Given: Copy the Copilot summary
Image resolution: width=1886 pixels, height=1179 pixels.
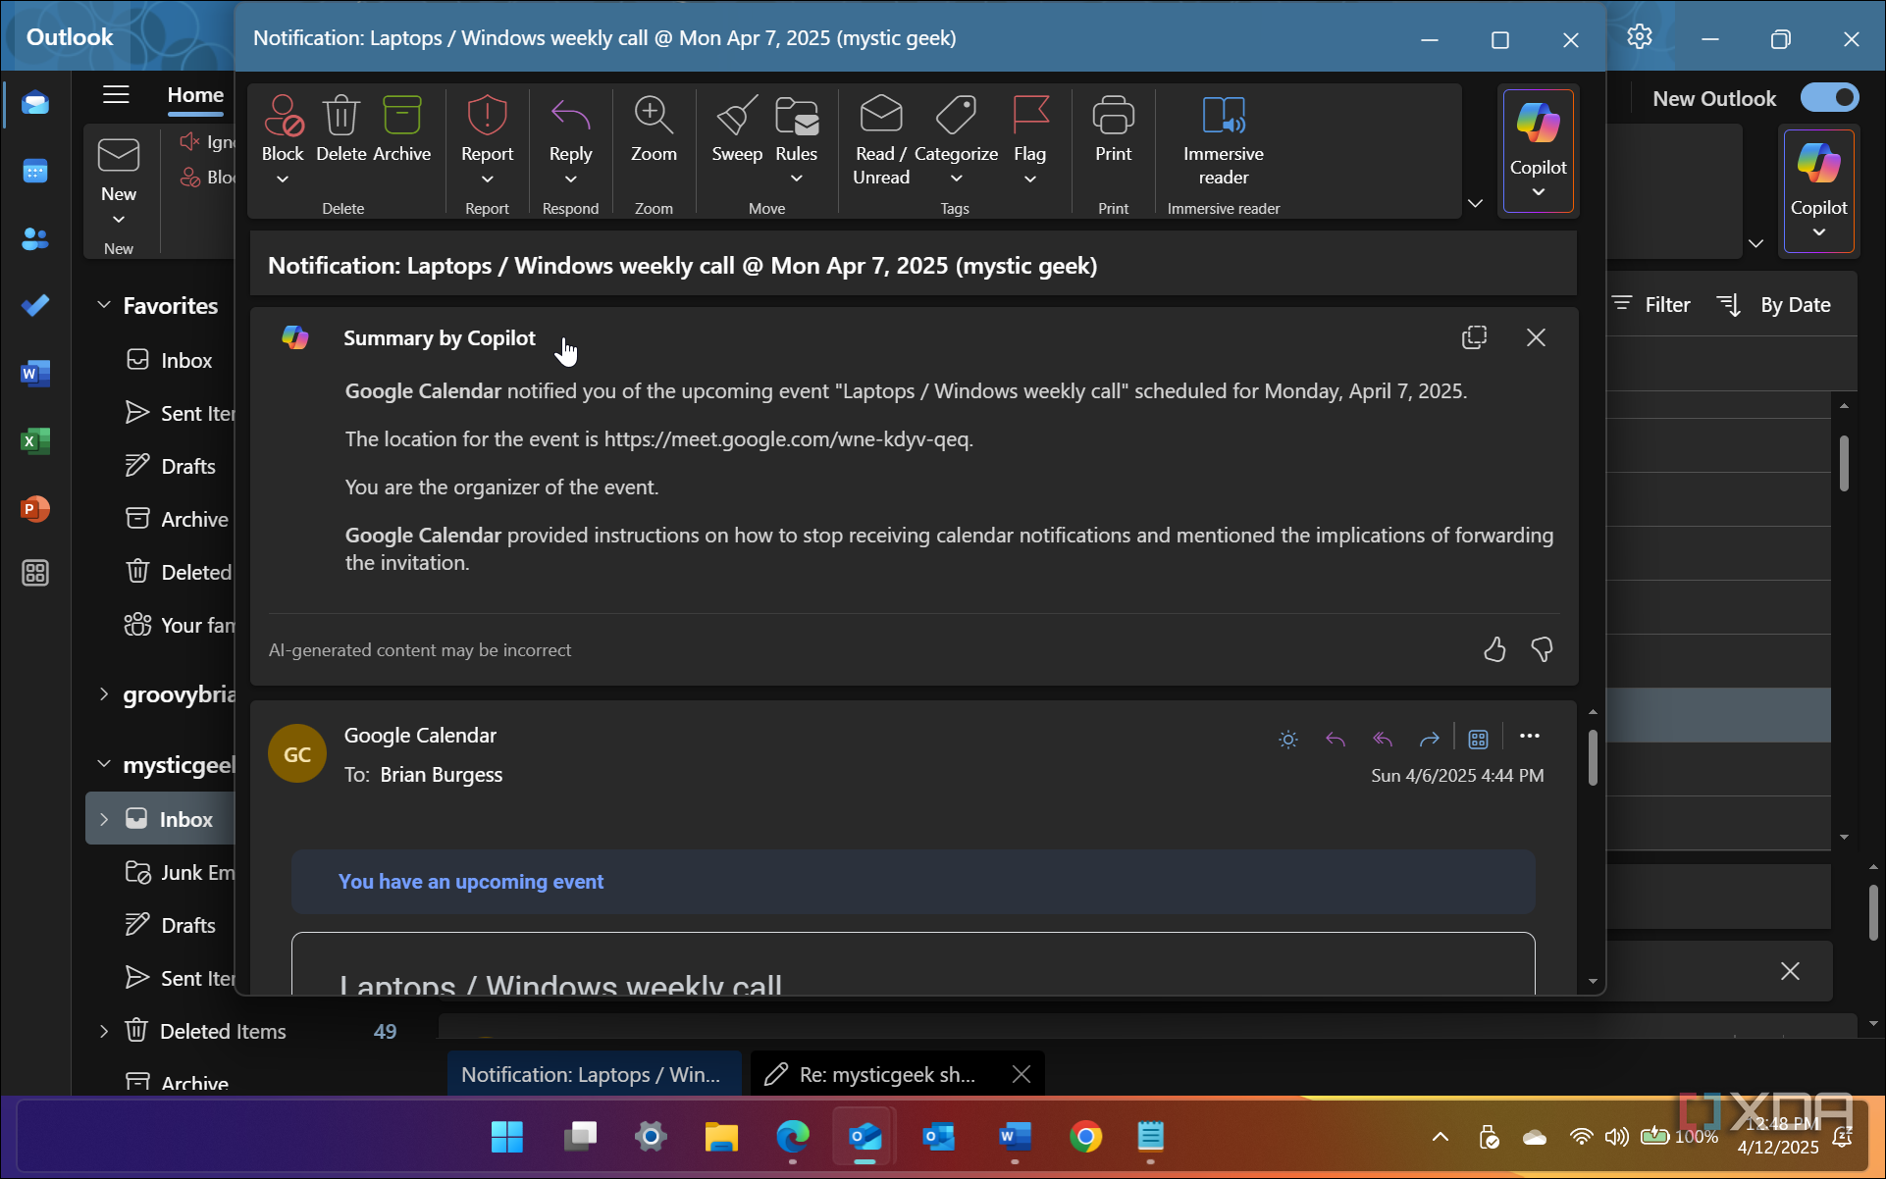Looking at the screenshot, I should pyautogui.click(x=1474, y=337).
